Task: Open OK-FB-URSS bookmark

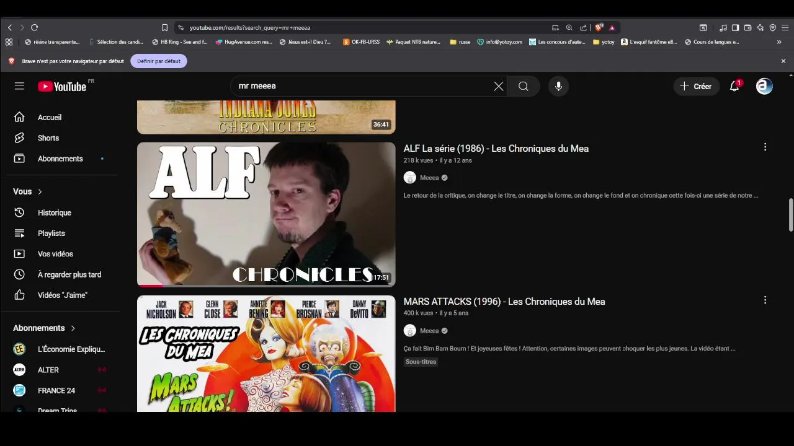Action: [361, 42]
